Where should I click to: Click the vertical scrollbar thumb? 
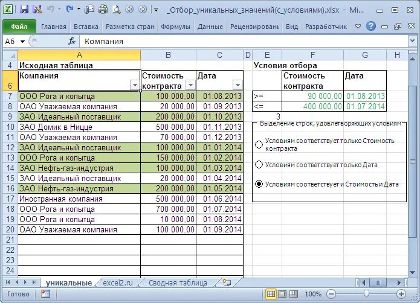point(413,161)
